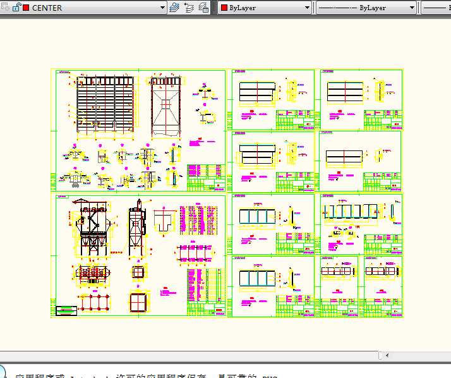Toggle freeze for the CENTER layer
The width and height of the screenshot is (451, 378).
coord(6,7)
